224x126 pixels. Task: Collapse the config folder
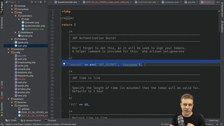click(x=8, y=52)
